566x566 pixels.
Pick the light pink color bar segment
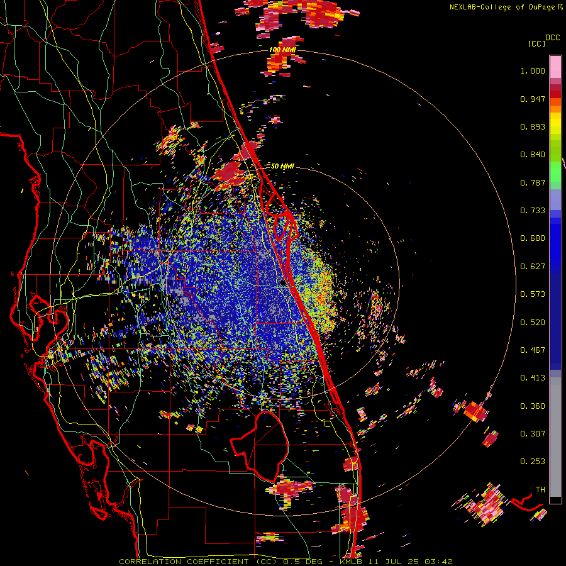coord(555,67)
